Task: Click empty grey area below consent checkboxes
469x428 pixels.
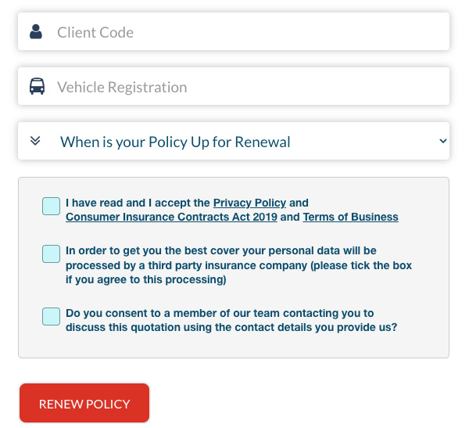Action: coord(234,346)
